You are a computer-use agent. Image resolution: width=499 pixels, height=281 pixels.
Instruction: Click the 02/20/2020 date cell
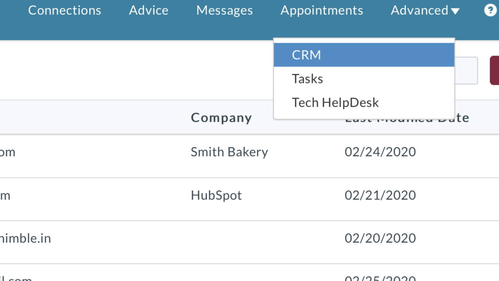click(x=380, y=239)
